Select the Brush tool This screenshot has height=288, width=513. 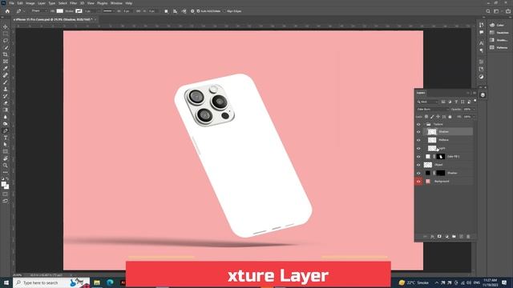point(6,82)
